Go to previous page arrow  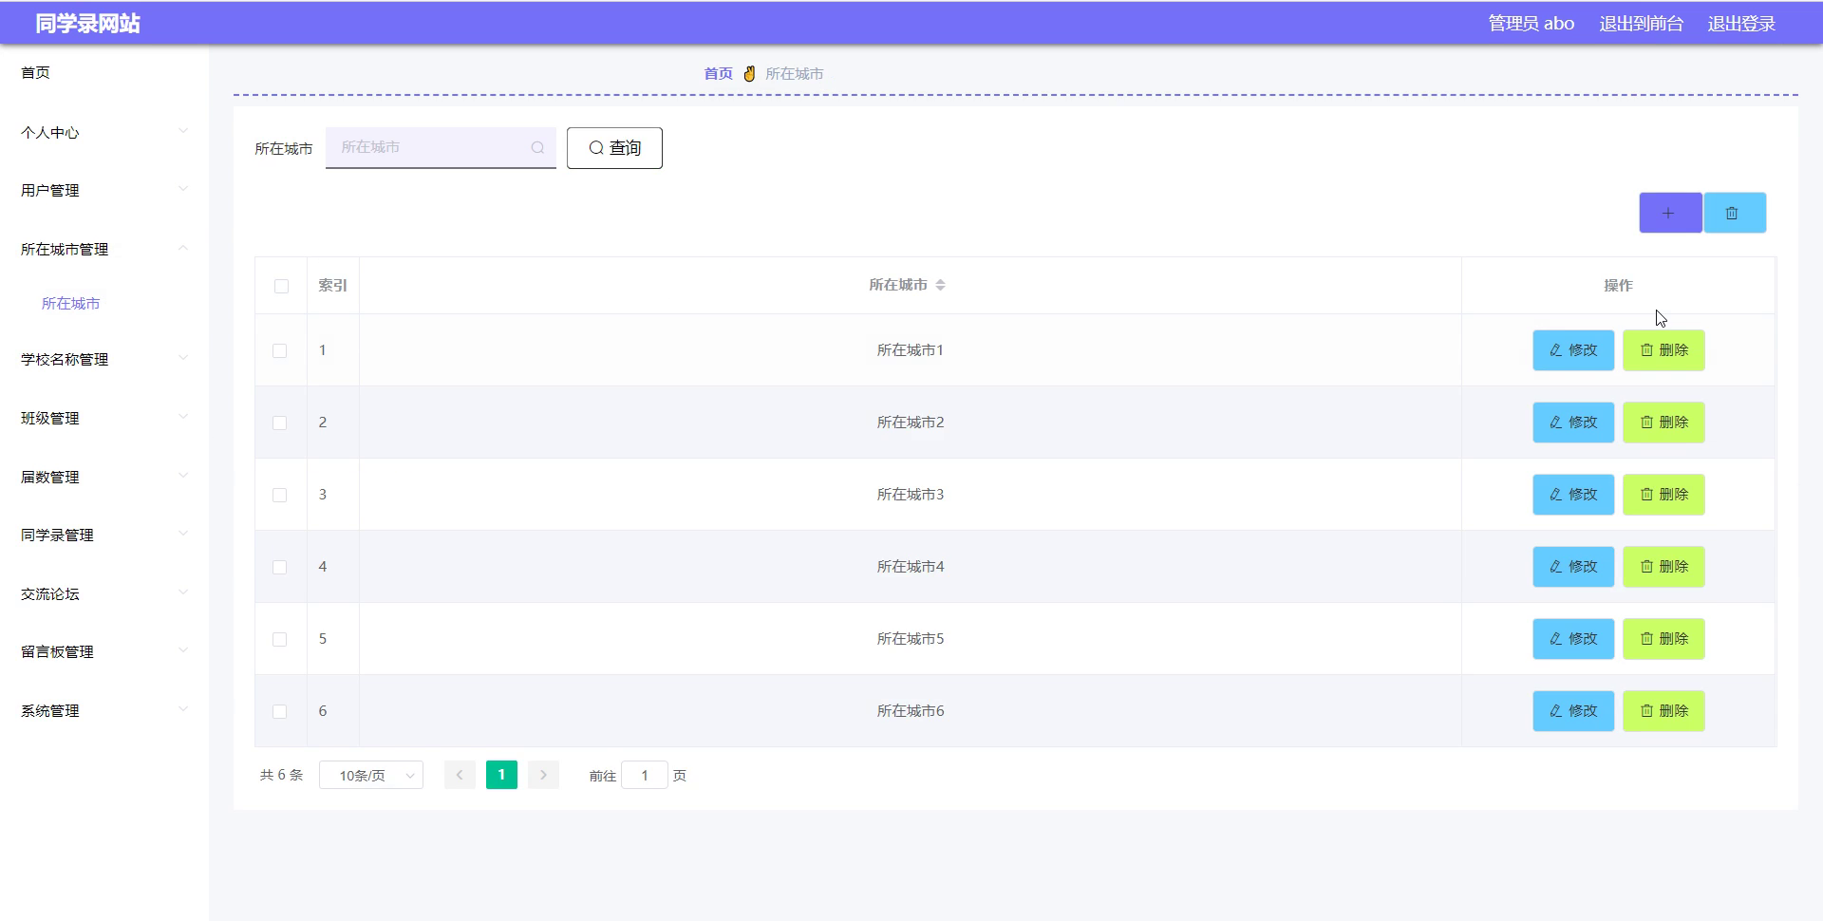(460, 775)
